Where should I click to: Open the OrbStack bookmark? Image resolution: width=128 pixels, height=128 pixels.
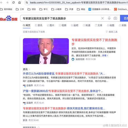pos(121,9)
